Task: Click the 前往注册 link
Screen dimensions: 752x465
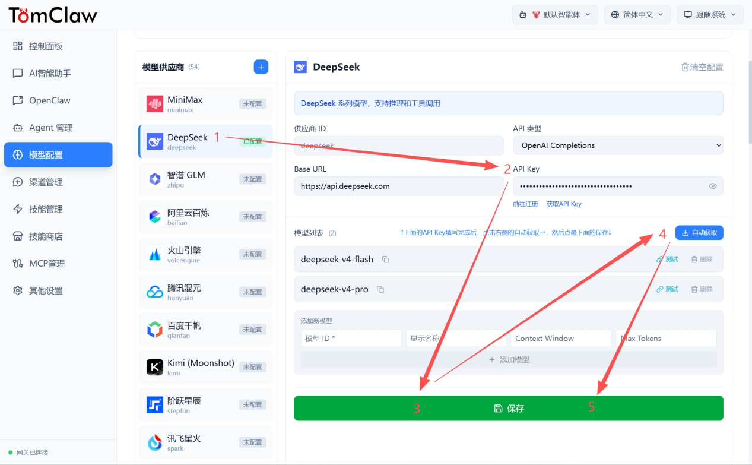Action: [525, 204]
